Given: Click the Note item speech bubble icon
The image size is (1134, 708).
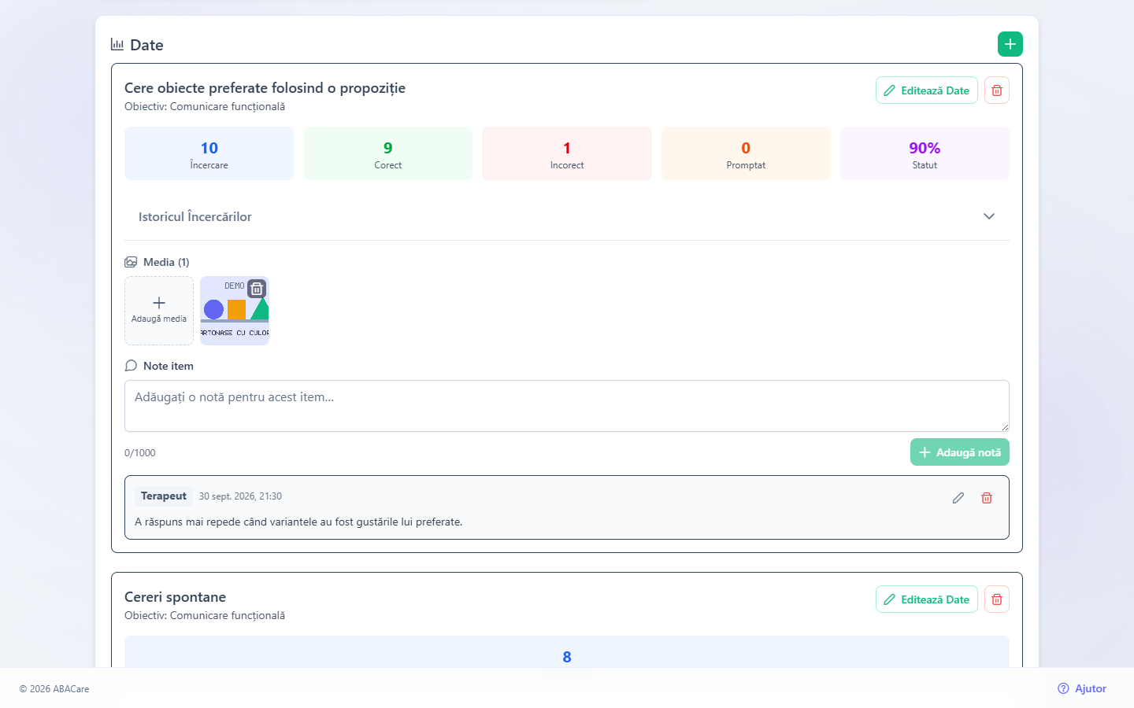Looking at the screenshot, I should click(x=131, y=366).
